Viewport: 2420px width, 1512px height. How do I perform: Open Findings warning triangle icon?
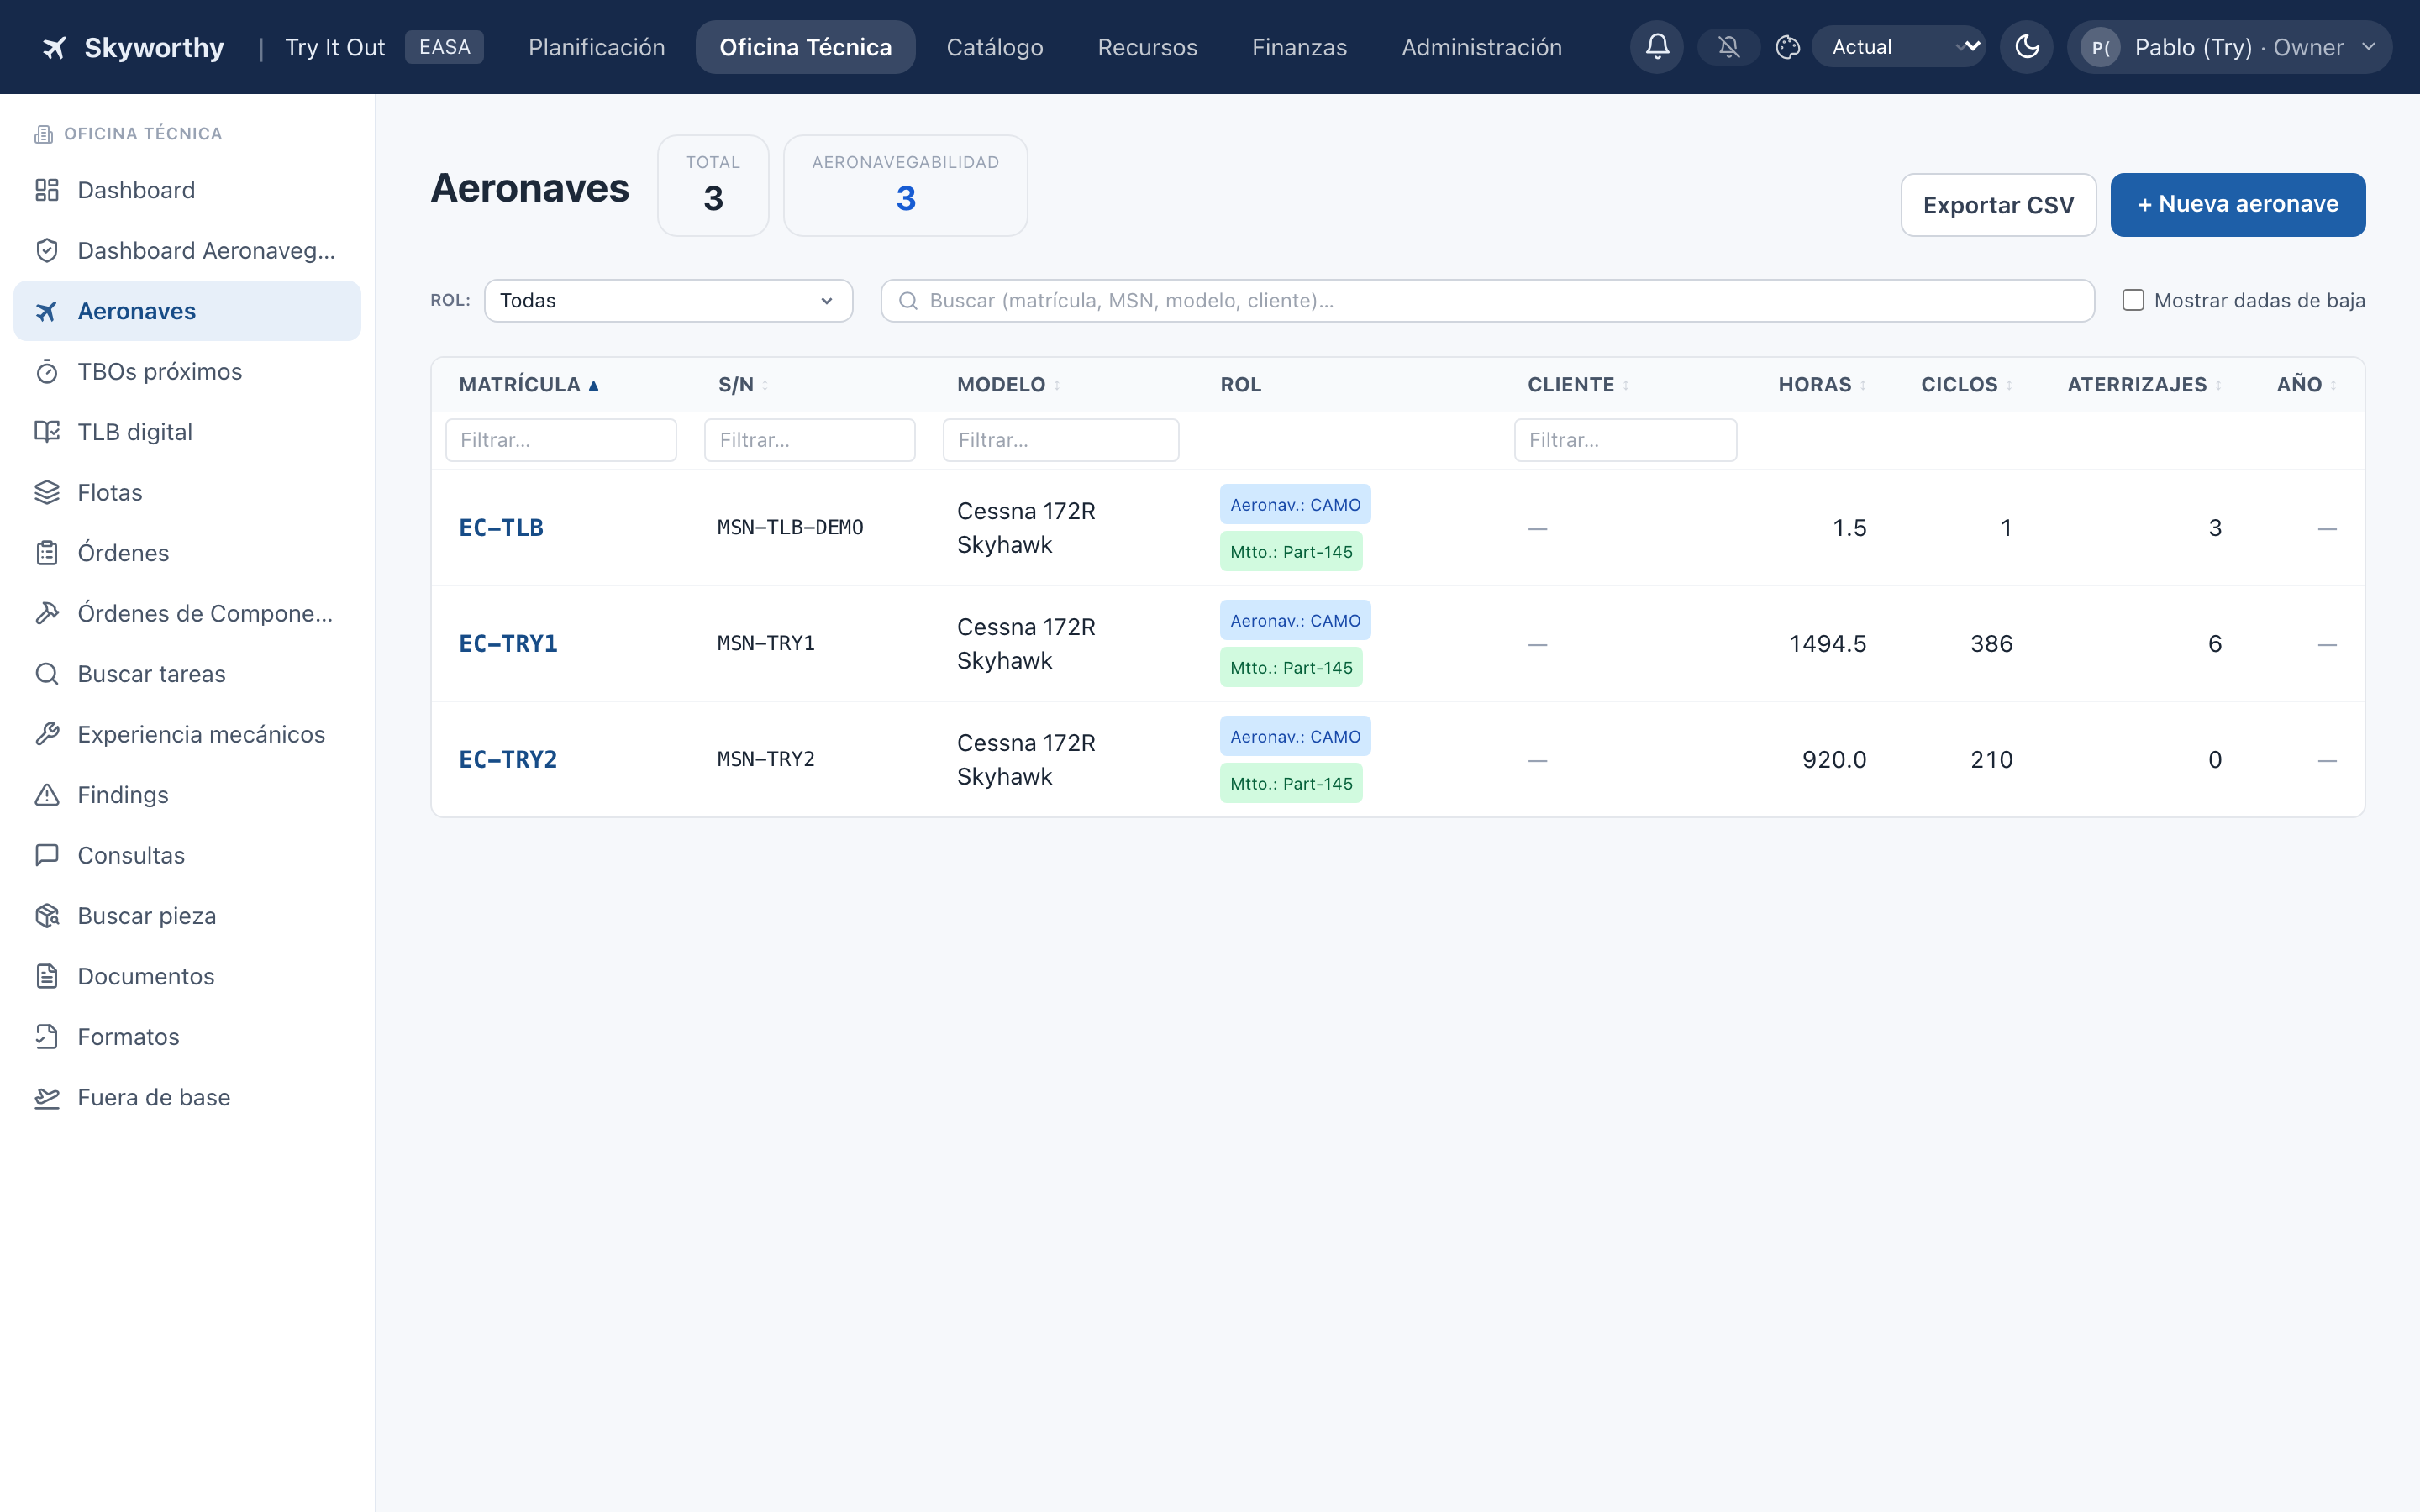pos(47,795)
